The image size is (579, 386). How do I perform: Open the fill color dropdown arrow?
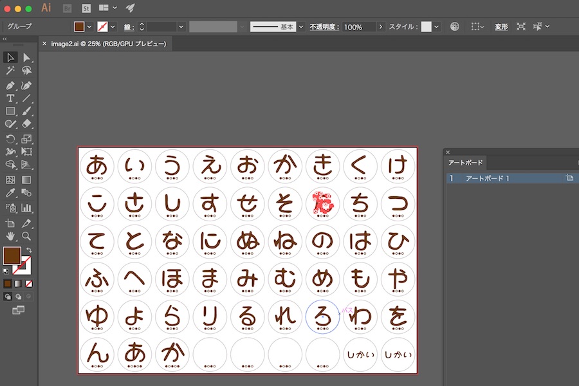(89, 26)
